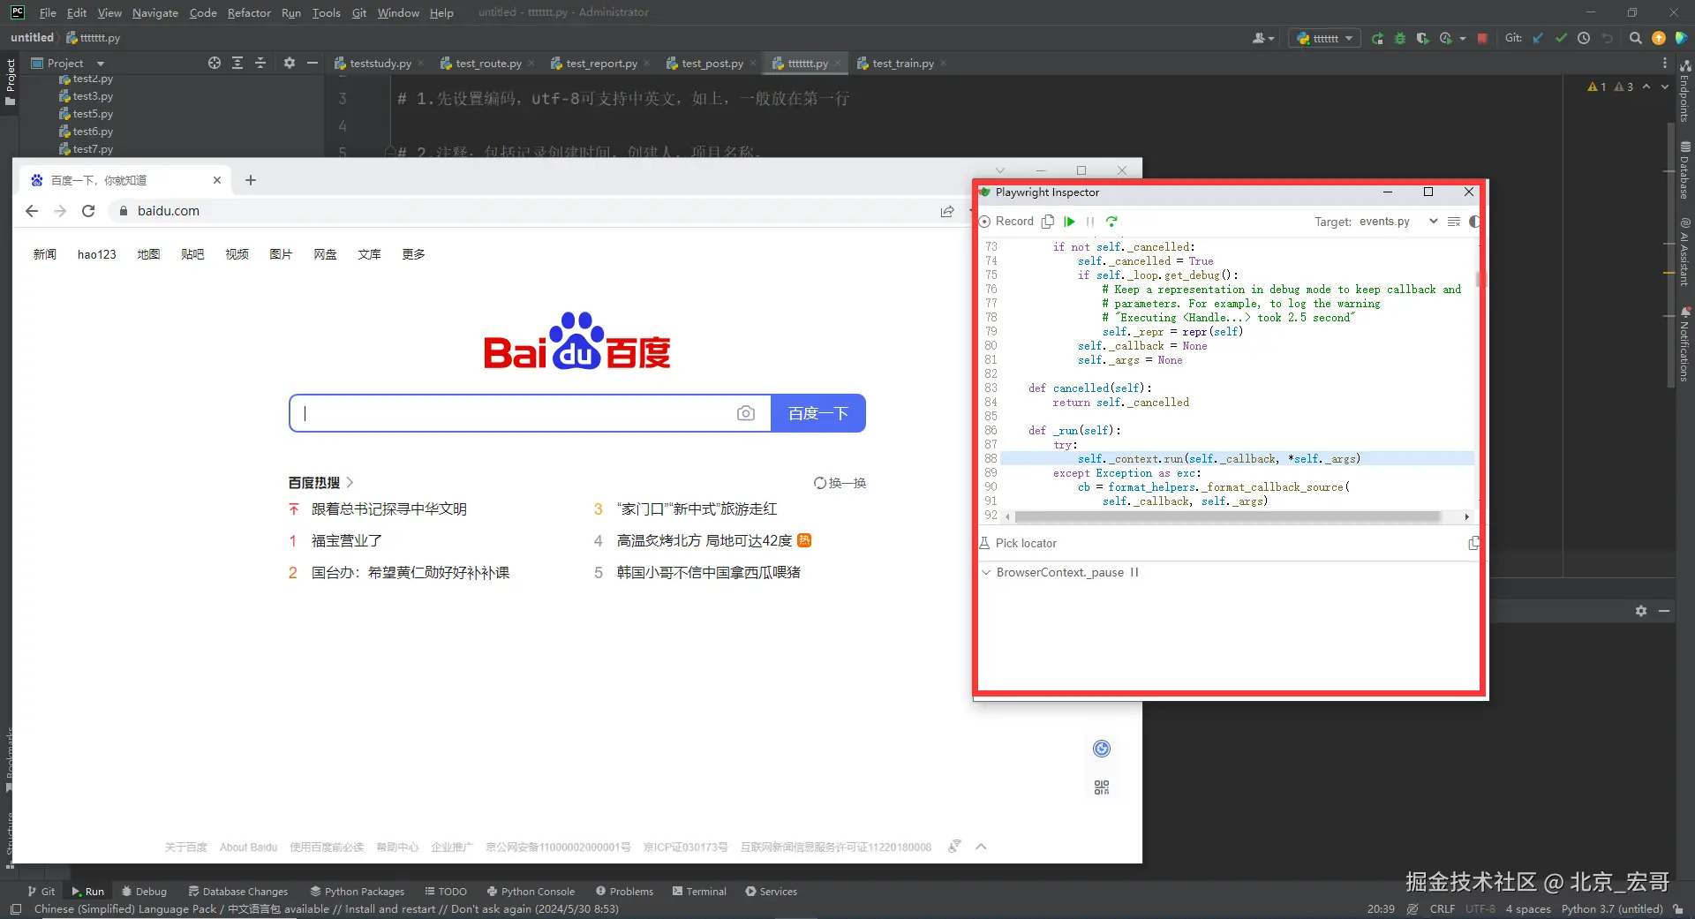
Task: Open the Problems tool window
Action: pos(624,892)
